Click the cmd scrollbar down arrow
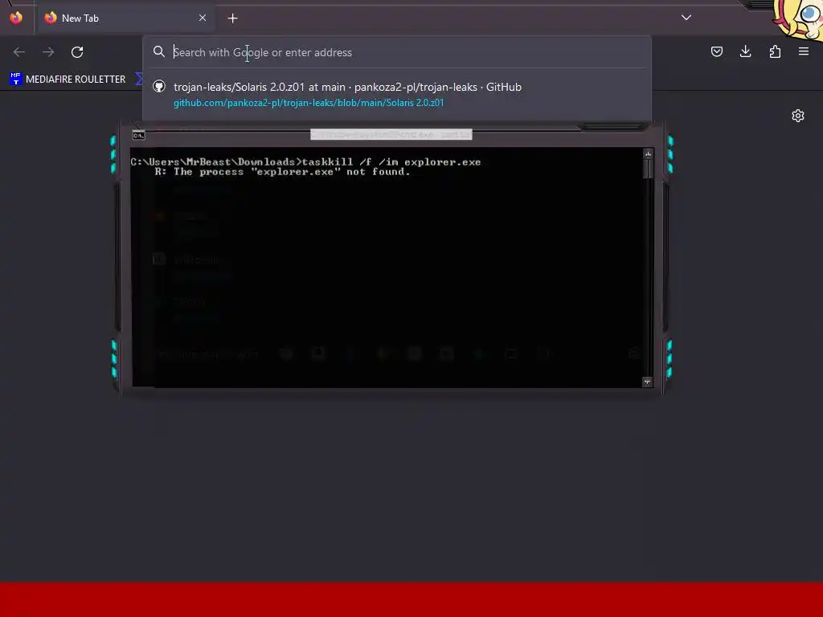 point(647,382)
